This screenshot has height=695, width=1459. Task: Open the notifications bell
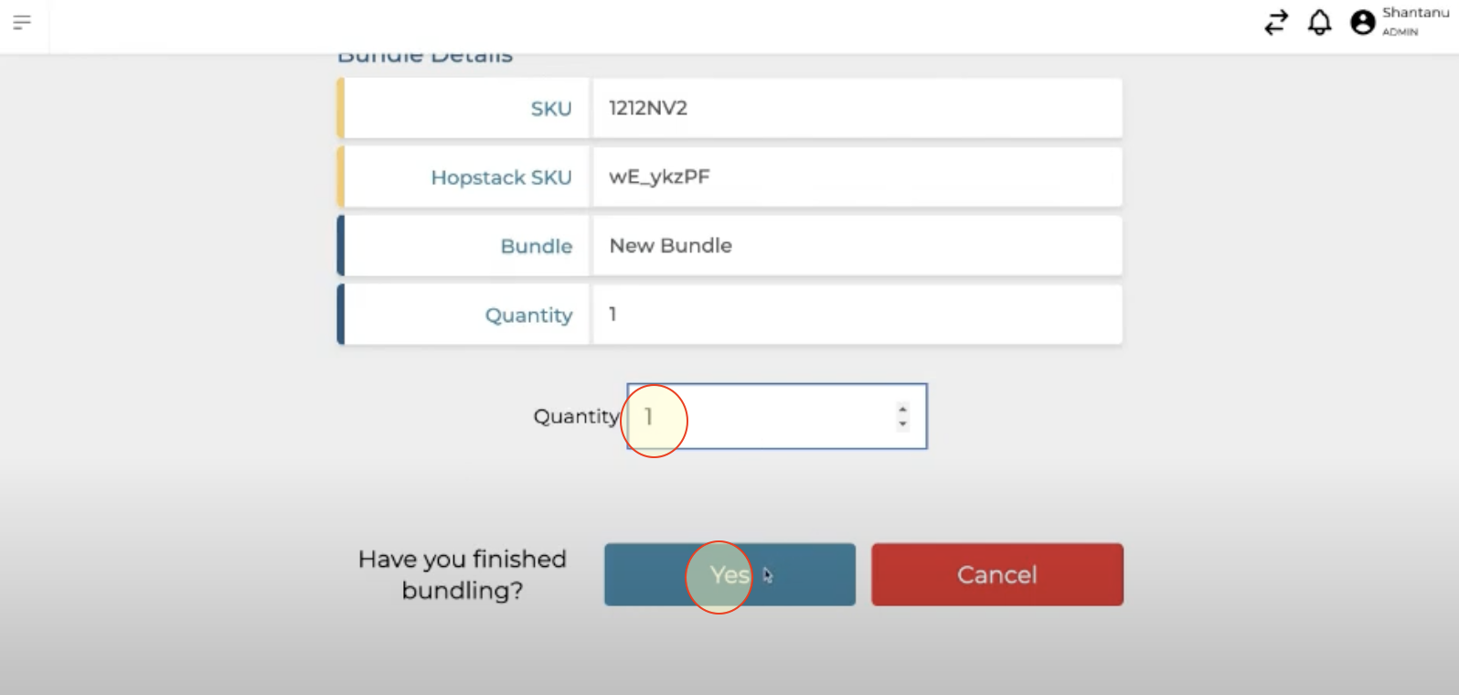tap(1319, 22)
